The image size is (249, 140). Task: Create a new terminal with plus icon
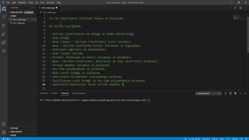[x=225, y=93]
